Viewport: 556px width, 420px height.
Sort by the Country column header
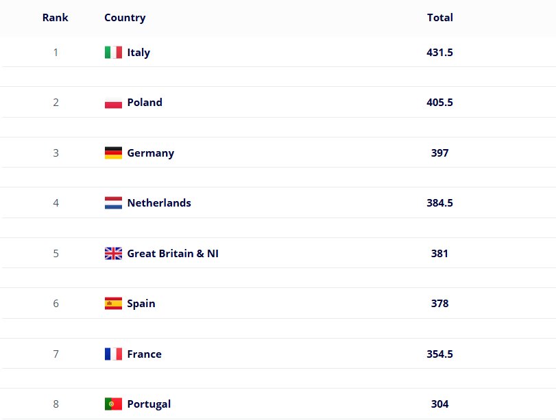[x=125, y=18]
